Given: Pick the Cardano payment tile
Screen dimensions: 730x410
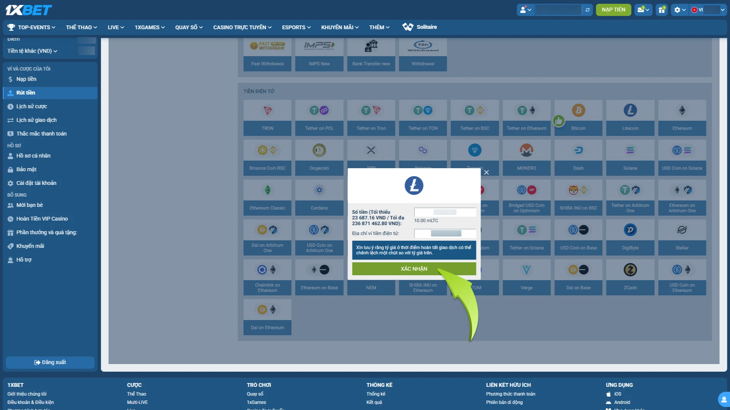Looking at the screenshot, I should coord(319,197).
